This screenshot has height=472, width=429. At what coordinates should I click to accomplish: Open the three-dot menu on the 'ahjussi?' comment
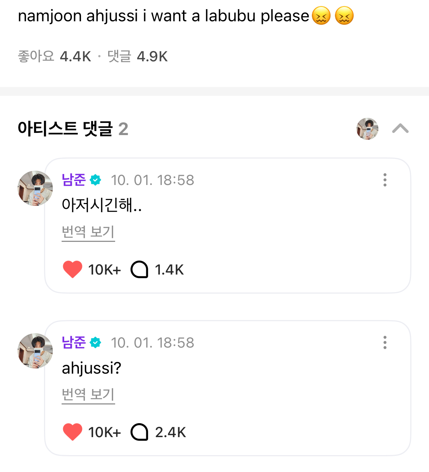(x=385, y=342)
